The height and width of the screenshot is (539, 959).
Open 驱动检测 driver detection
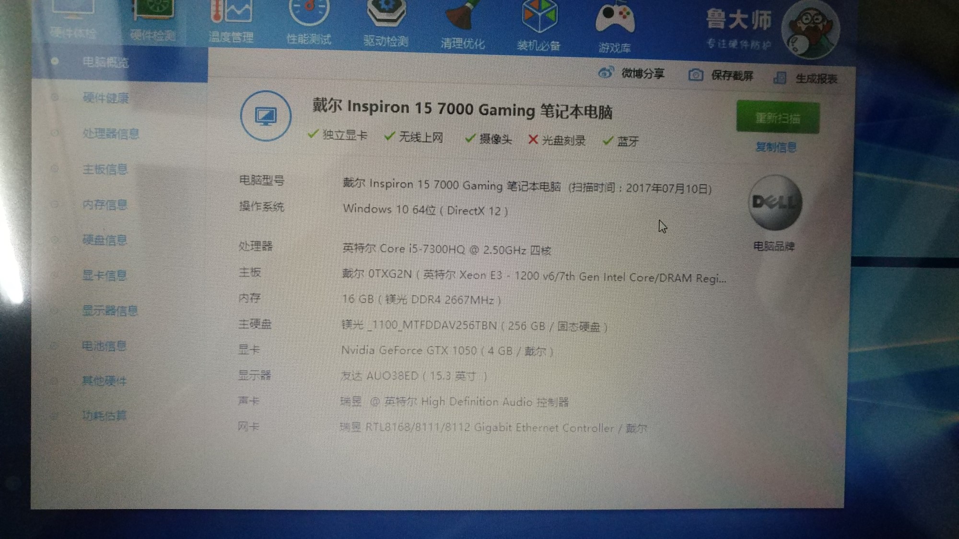point(386,23)
